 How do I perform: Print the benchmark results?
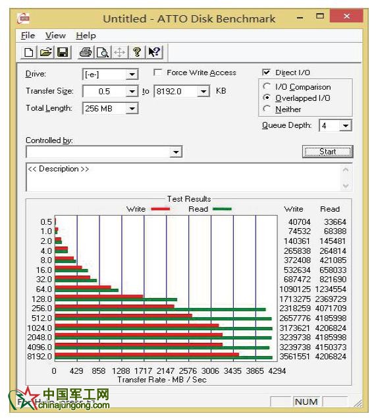click(86, 52)
